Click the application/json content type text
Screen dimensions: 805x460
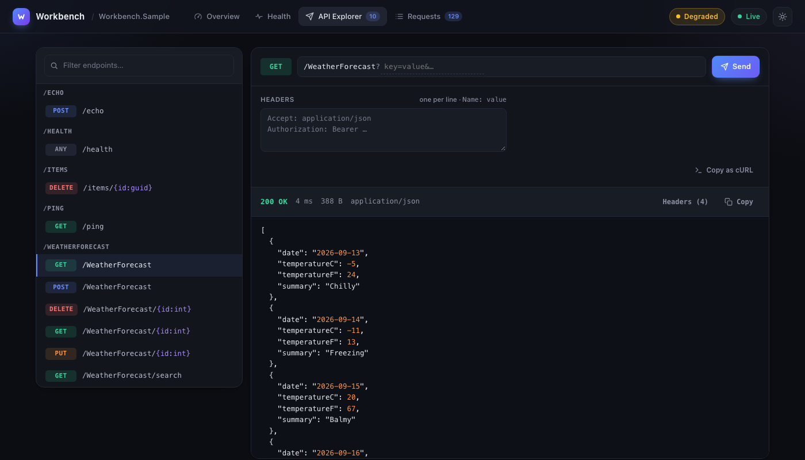[x=385, y=202]
